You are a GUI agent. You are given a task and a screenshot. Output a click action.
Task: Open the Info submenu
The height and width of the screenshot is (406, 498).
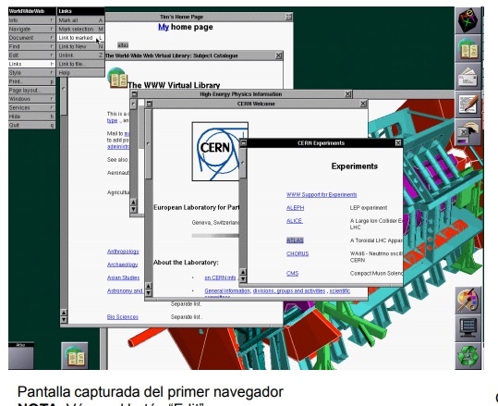click(x=31, y=20)
